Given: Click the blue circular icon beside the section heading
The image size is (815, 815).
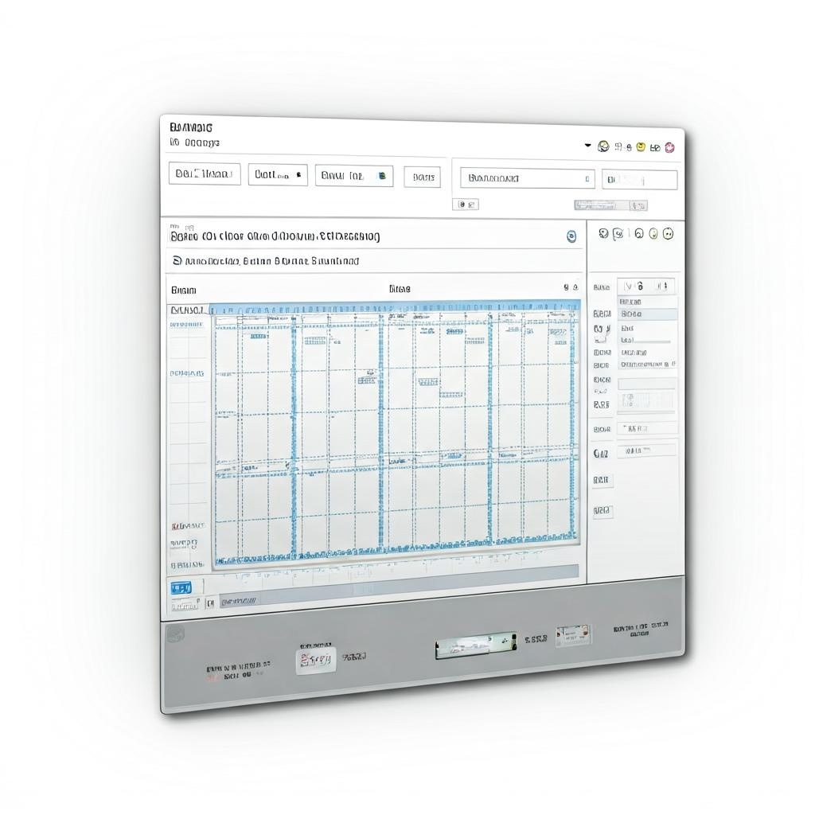Looking at the screenshot, I should (x=571, y=236).
